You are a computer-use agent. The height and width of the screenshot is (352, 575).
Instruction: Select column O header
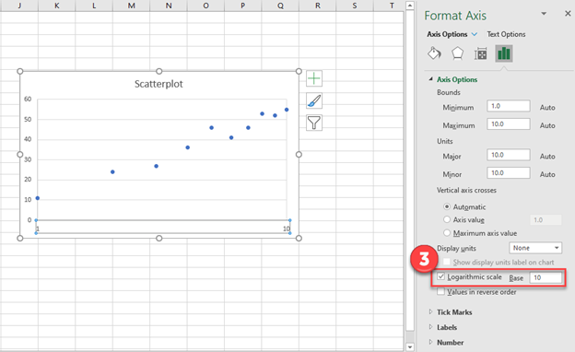point(205,6)
